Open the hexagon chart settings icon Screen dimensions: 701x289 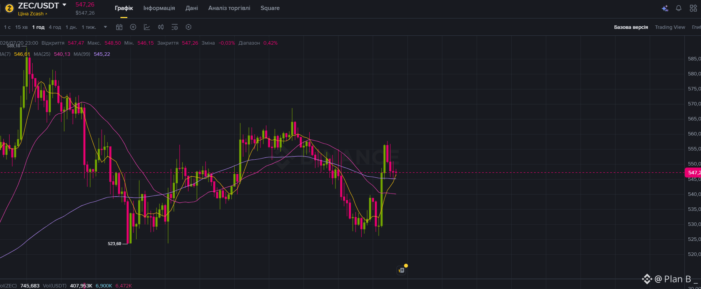(189, 27)
